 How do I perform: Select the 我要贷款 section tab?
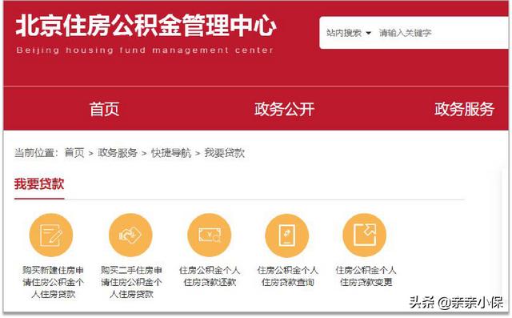coord(39,183)
